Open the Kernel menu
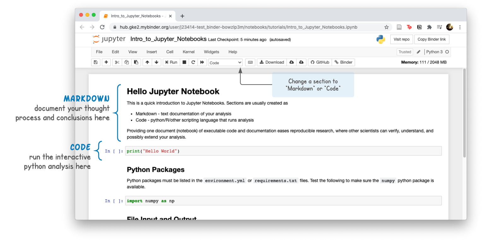Viewport: 497px width, 240px height. (x=189, y=52)
